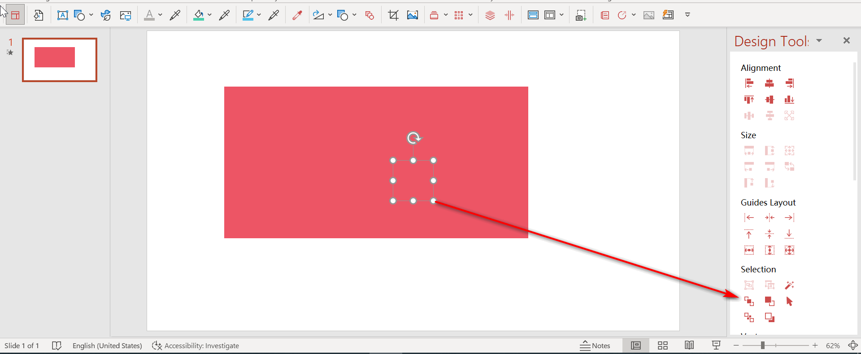Click the Align Center horizontally icon
Viewport: 861px width, 354px height.
[x=770, y=83]
